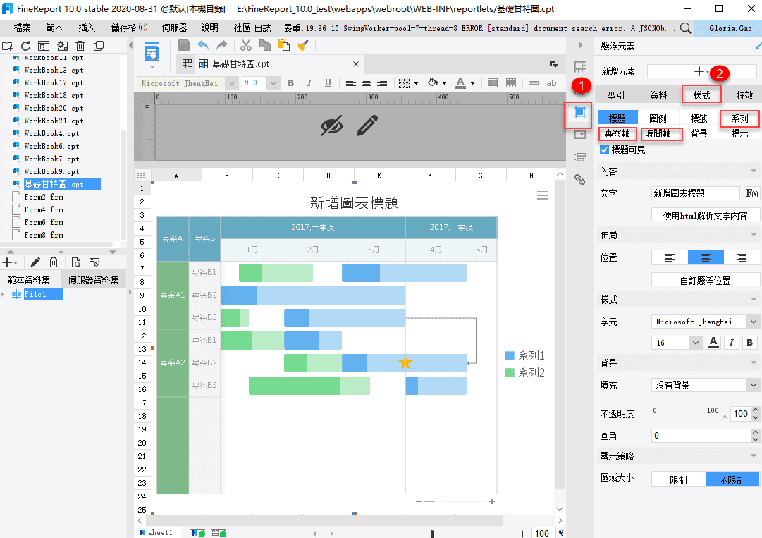Click the toolbar font color A button
The height and width of the screenshot is (538, 762).
[460, 83]
